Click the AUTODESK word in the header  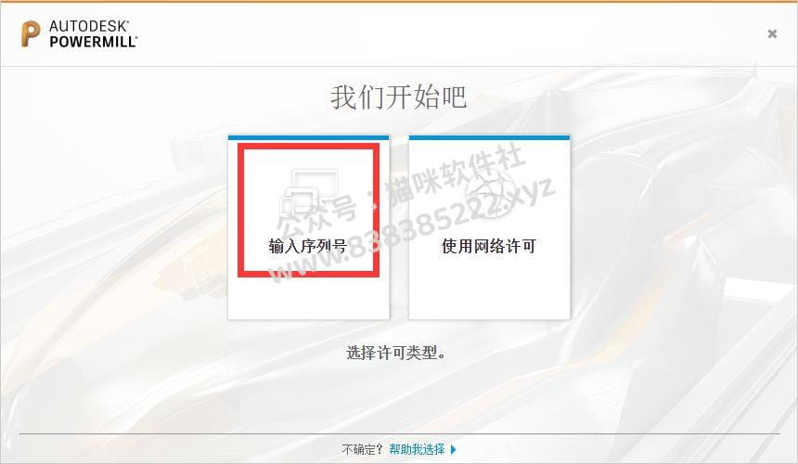click(x=89, y=26)
